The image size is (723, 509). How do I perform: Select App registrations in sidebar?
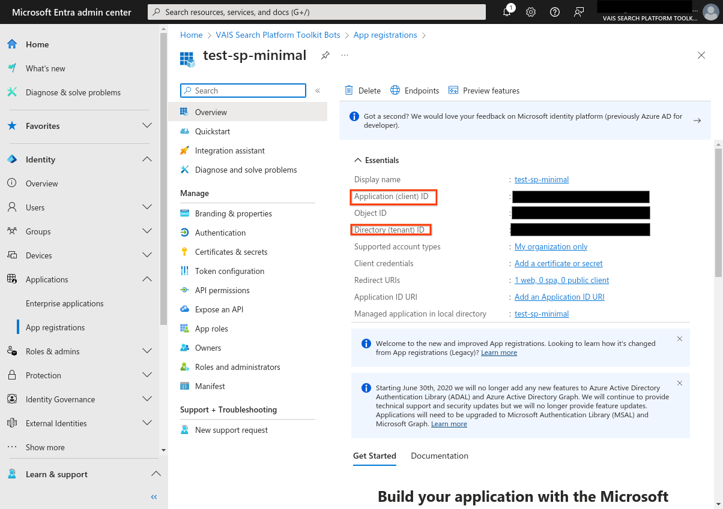[55, 327]
